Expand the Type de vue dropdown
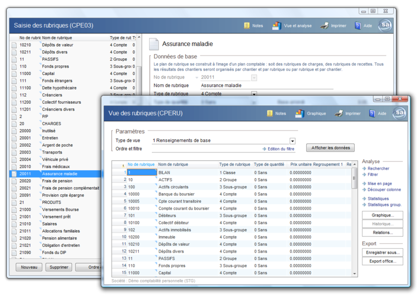Image resolution: width=419 pixels, height=295 pixels. click(x=292, y=141)
